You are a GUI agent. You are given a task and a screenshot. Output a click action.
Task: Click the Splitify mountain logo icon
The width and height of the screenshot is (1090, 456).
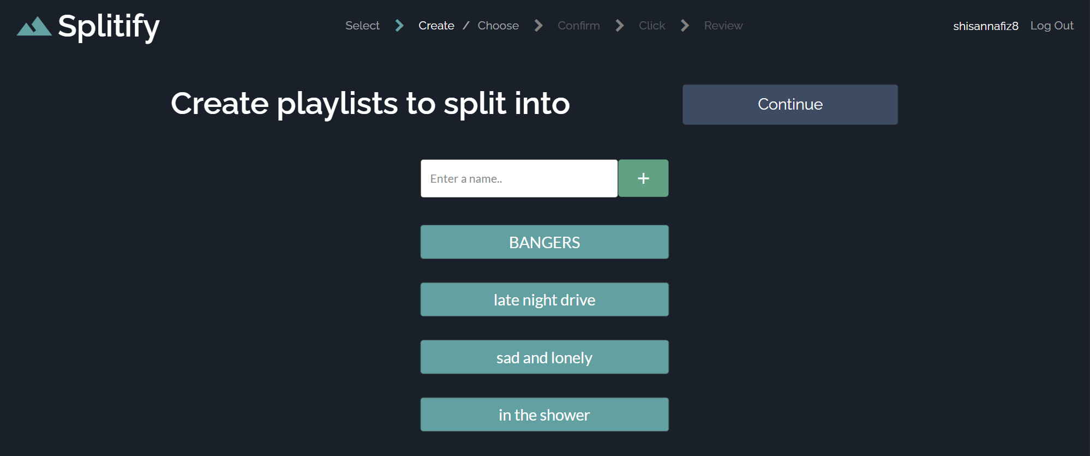34,25
